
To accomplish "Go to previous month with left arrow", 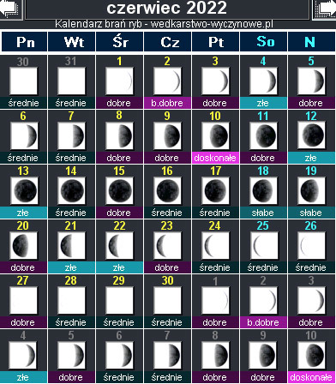I will pos(11,9).
